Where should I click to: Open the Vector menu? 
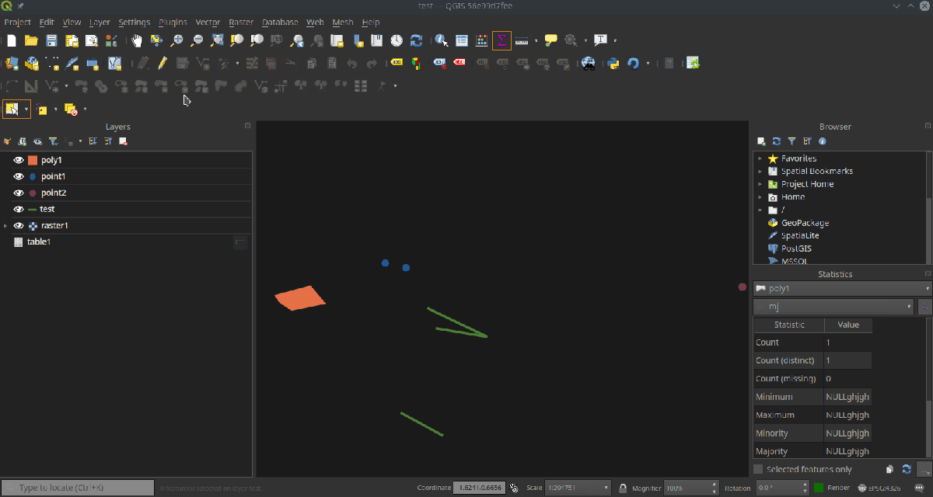tap(208, 23)
